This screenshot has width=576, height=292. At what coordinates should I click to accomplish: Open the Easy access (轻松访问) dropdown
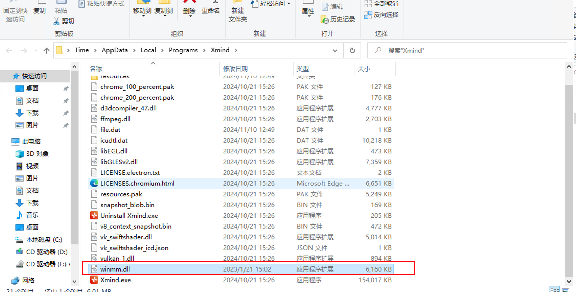pyautogui.click(x=289, y=4)
